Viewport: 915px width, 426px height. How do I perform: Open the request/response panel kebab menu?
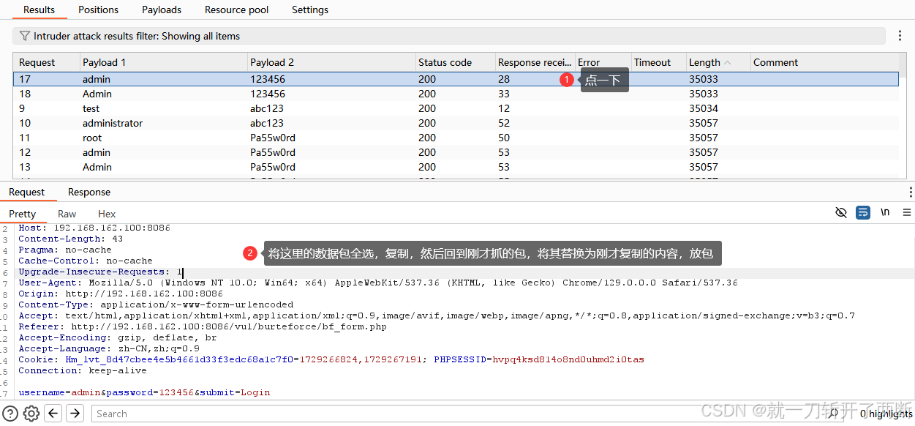click(x=911, y=193)
